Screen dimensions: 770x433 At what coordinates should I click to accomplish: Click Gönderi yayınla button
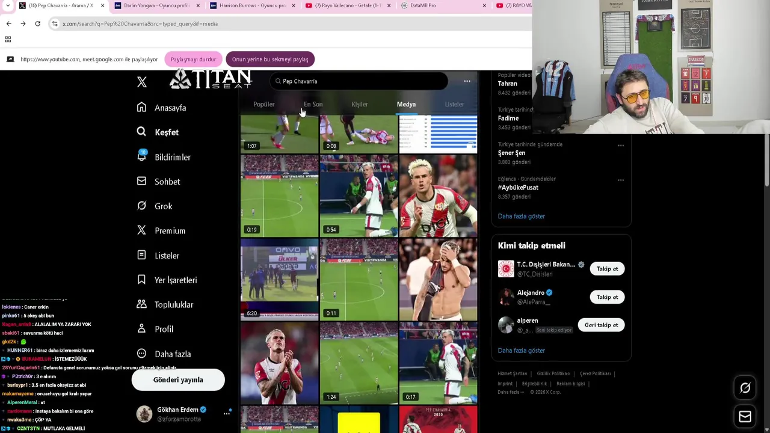tap(178, 379)
